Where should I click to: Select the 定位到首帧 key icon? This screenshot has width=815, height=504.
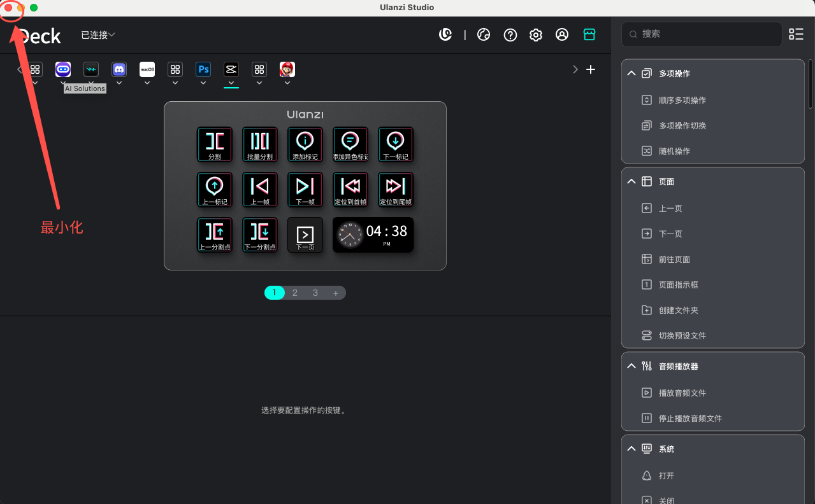tap(350, 190)
